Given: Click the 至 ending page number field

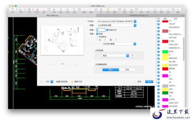Looking at the screenshot, I should (x=117, y=40).
